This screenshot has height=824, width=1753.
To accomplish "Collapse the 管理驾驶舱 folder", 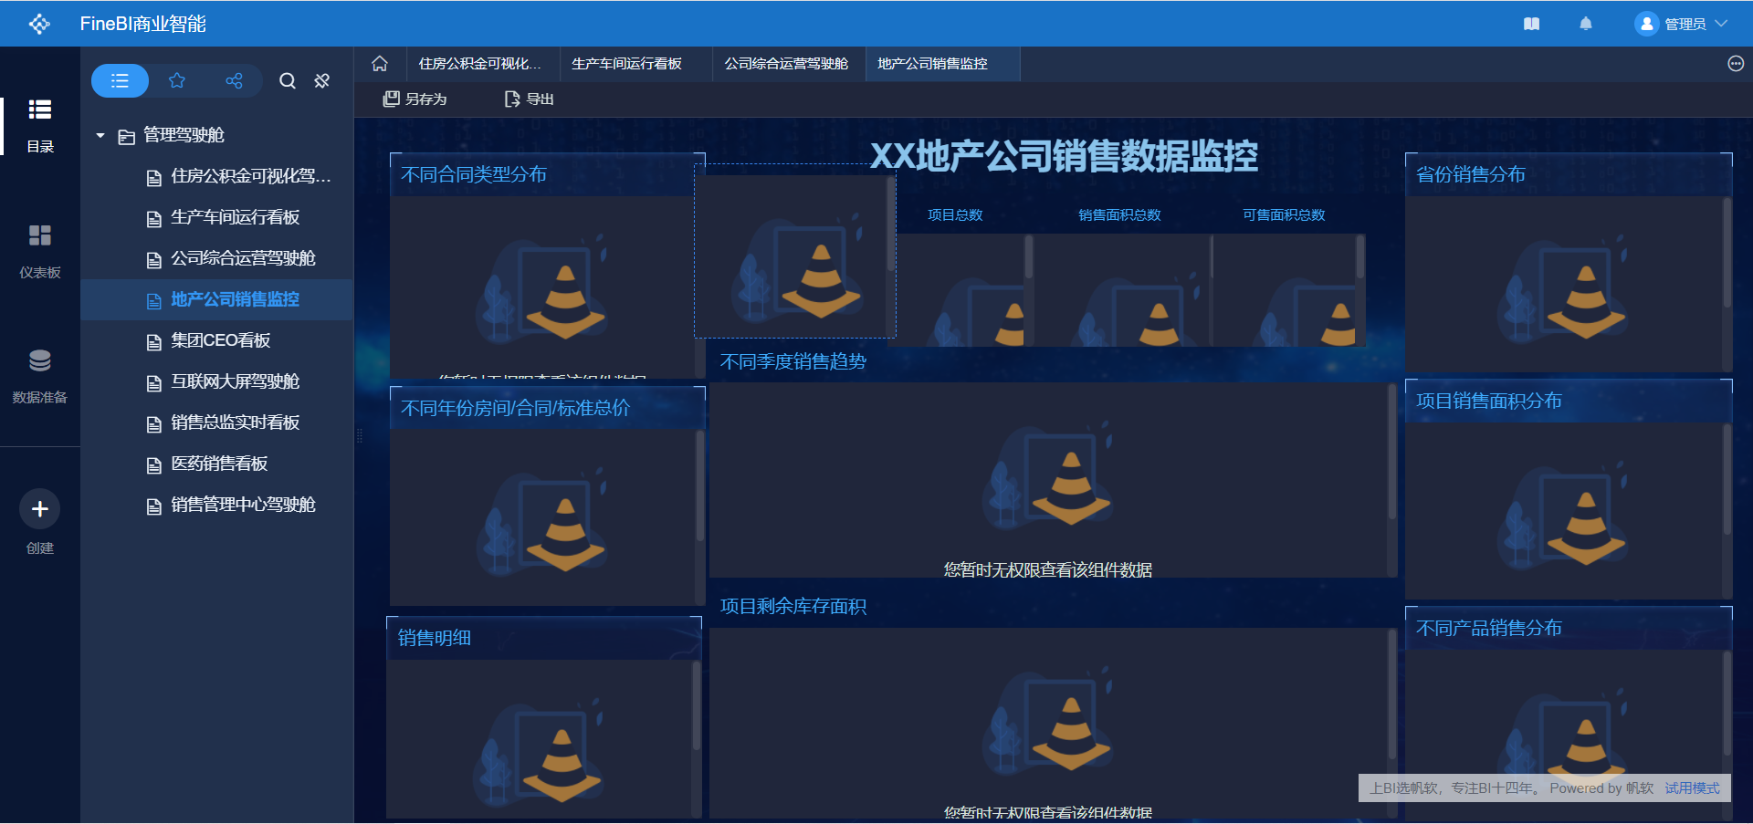I will (x=100, y=135).
